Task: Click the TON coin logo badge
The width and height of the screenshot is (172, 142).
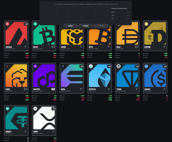Action: pos(118,66)
